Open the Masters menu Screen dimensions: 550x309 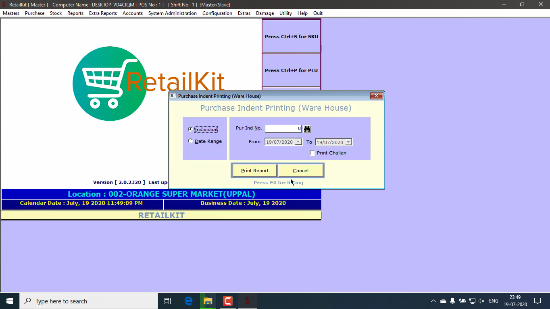(x=11, y=13)
